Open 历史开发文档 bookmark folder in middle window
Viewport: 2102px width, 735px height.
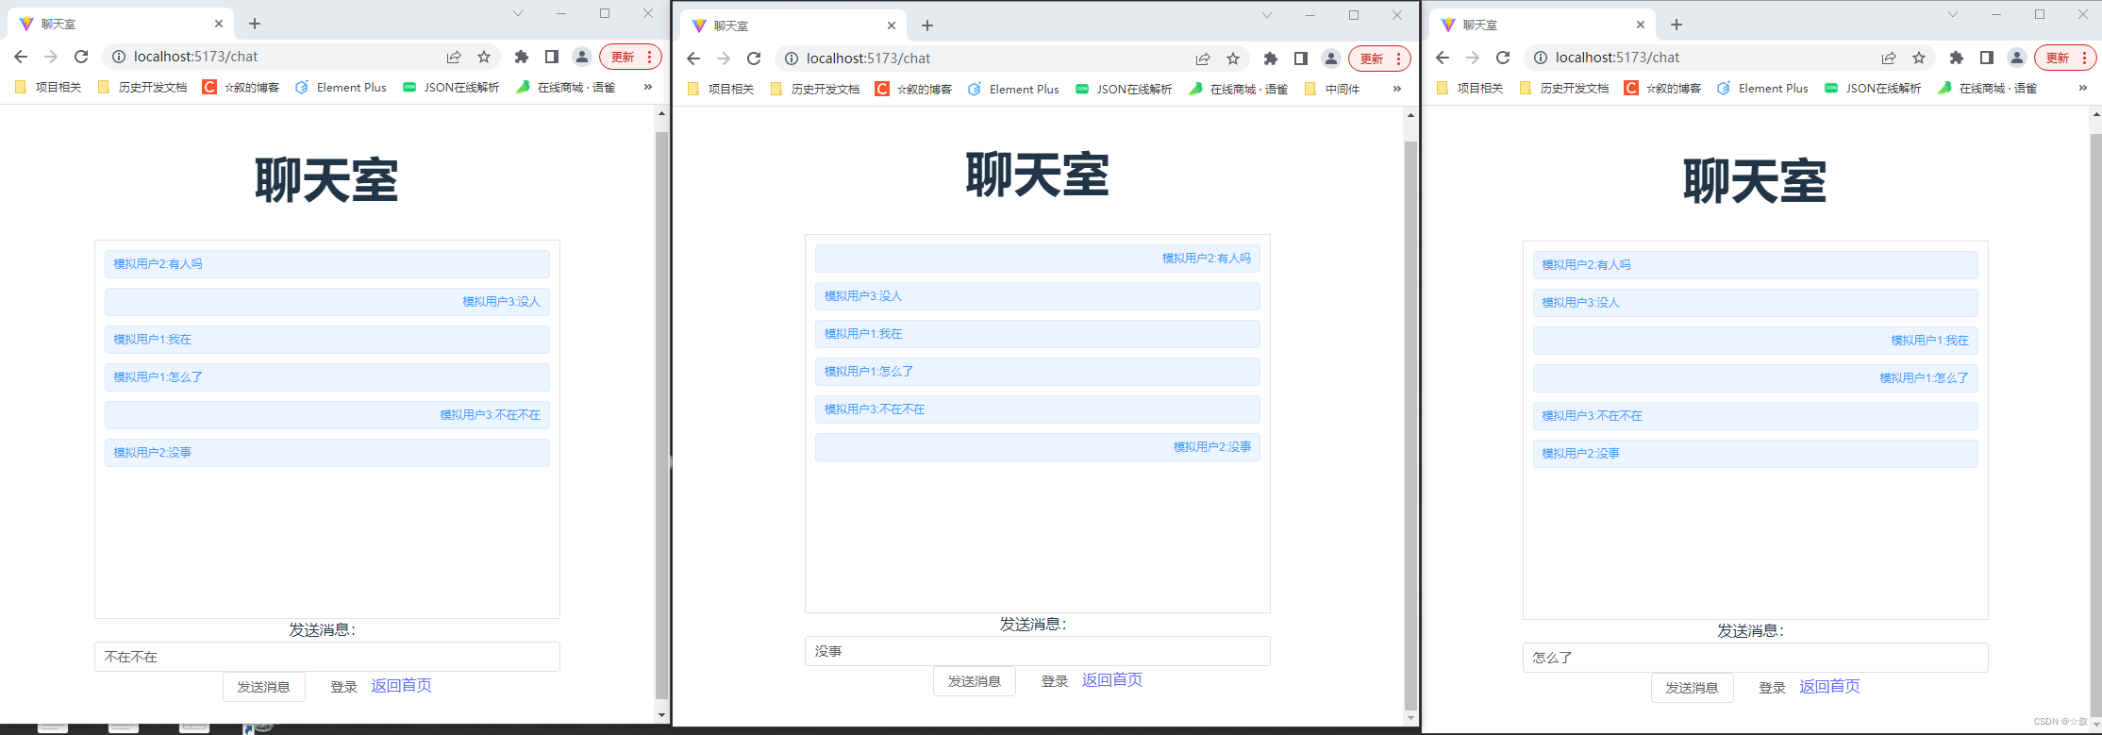815,89
